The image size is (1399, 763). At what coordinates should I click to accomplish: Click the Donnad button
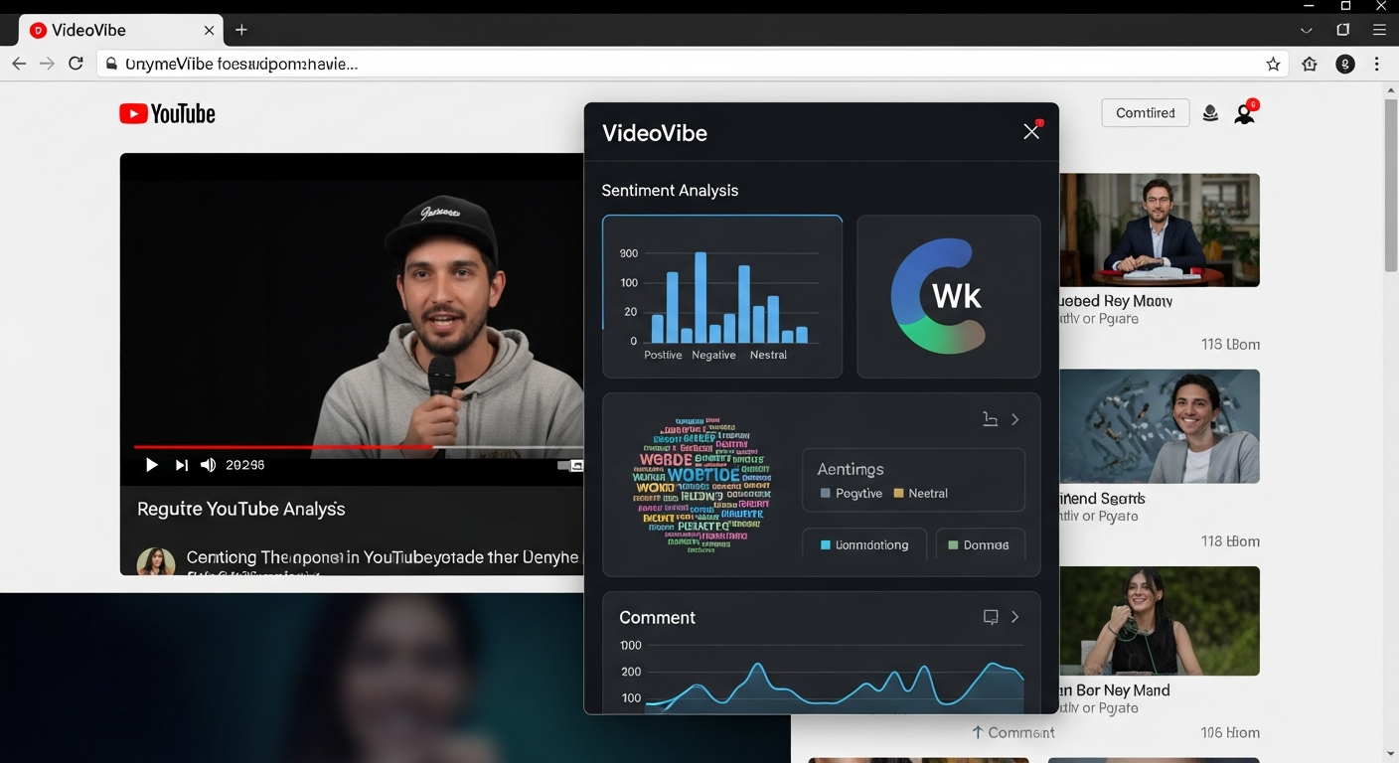[x=980, y=545]
